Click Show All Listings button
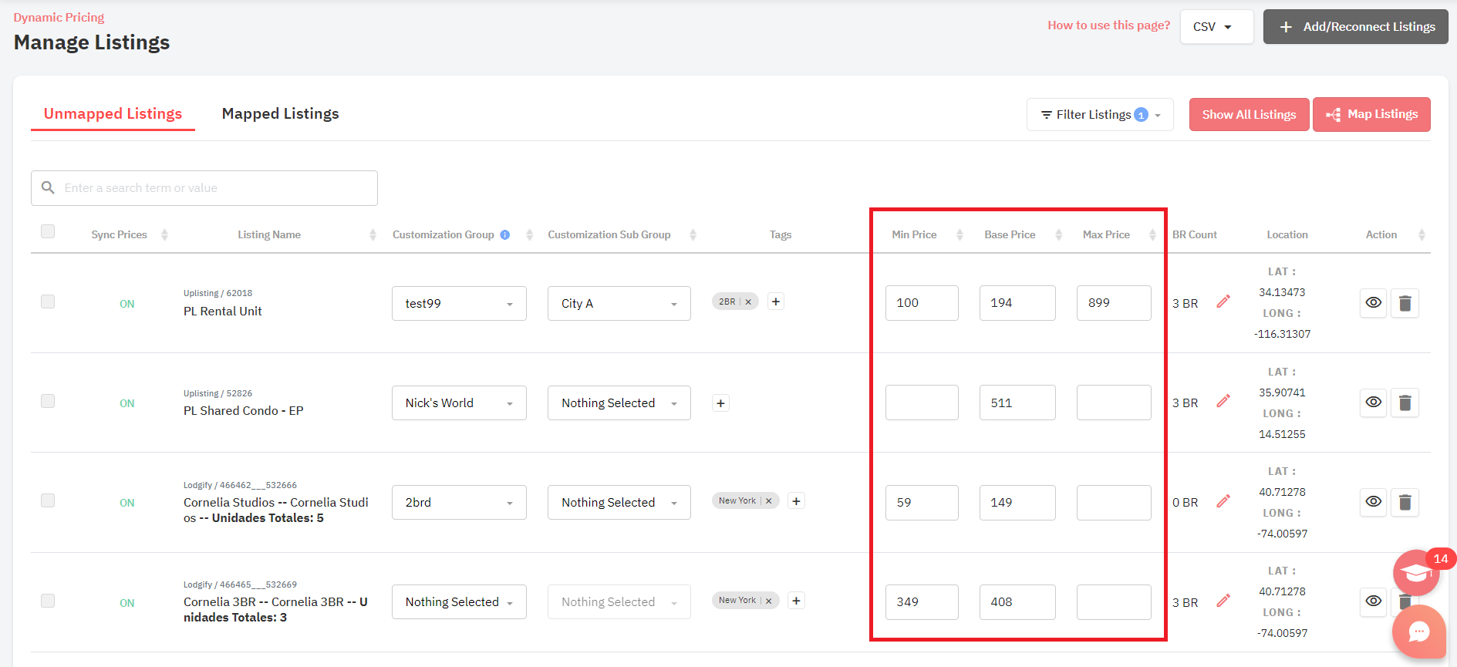Viewport: 1457px width, 667px height. (1249, 114)
